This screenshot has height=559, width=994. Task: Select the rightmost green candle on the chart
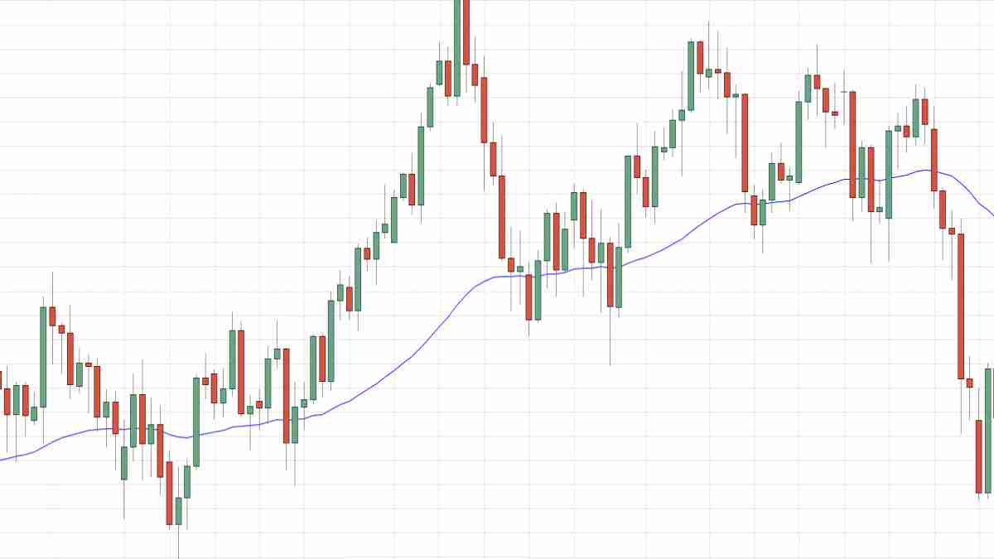tap(988, 431)
